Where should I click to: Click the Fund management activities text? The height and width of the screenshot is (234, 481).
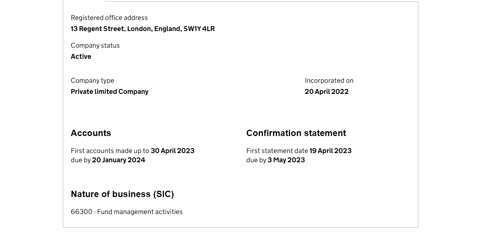tap(140, 212)
